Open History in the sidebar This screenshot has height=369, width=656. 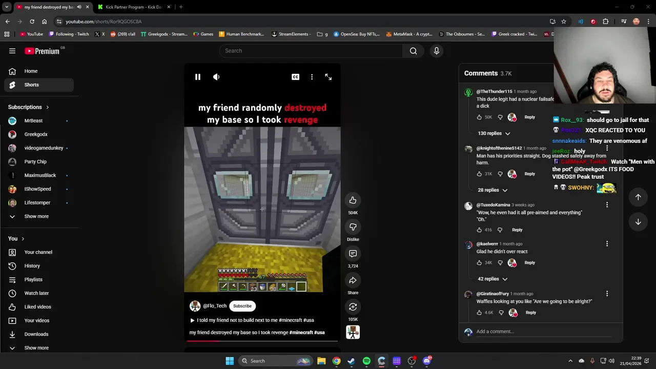click(x=39, y=266)
